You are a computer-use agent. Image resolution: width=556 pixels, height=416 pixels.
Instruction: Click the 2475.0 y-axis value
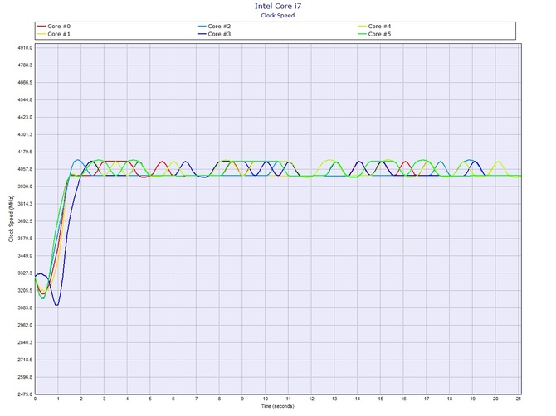(25, 394)
